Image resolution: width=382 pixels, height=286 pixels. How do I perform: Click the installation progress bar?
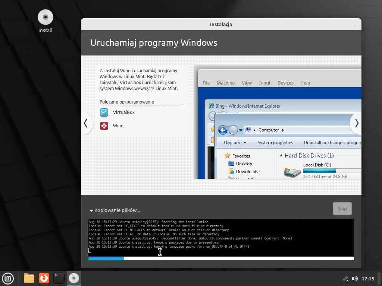(x=221, y=258)
